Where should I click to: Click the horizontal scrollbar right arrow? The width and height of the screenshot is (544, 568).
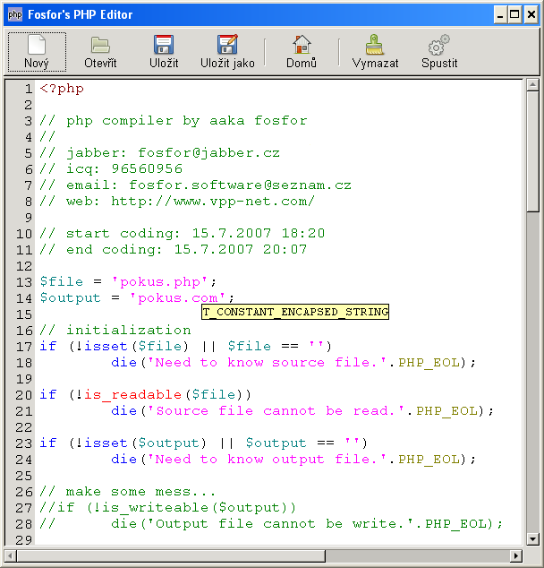click(x=516, y=555)
